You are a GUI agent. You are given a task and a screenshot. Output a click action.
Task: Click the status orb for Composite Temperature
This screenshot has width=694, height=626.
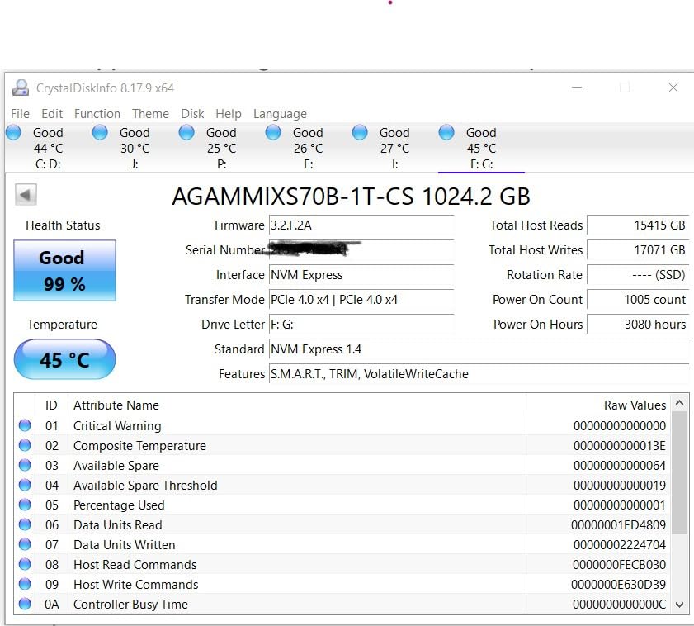click(25, 445)
